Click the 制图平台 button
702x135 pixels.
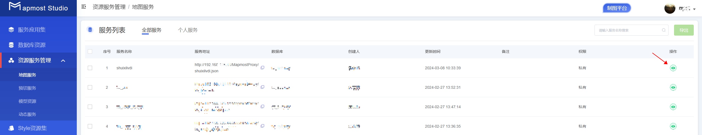tap(617, 8)
